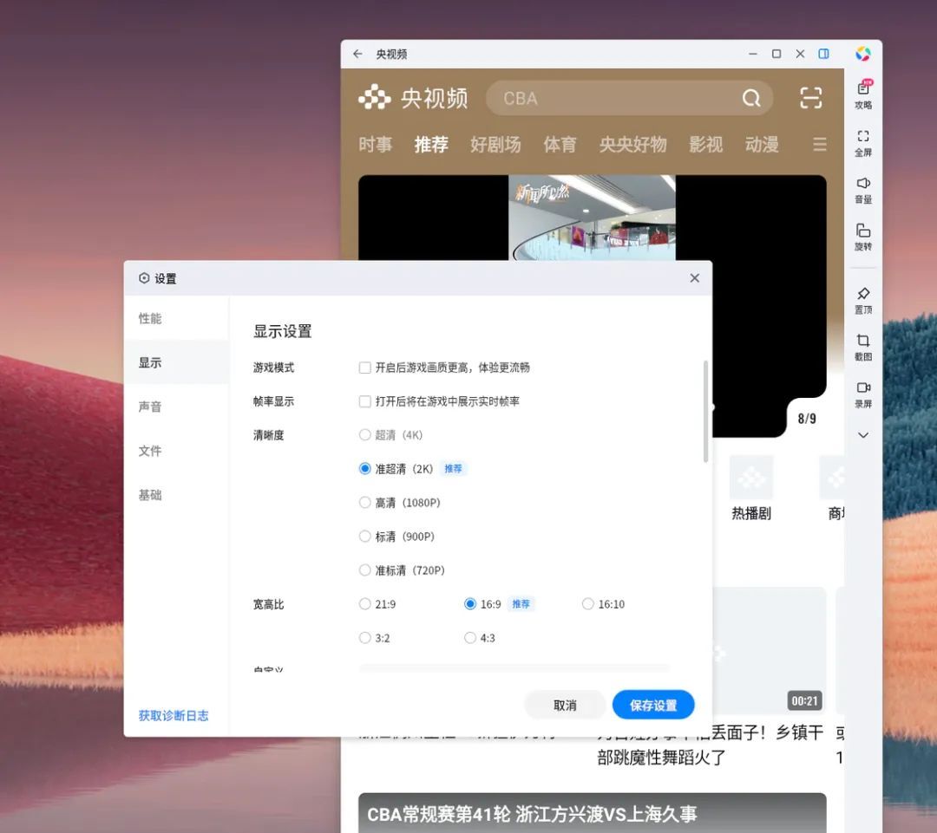Viewport: 937px width, 833px height.
Task: Check 帧率显示 to show in-game FPS
Action: pyautogui.click(x=365, y=400)
